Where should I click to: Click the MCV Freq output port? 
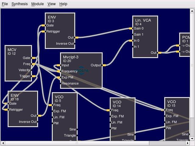pos(34,64)
